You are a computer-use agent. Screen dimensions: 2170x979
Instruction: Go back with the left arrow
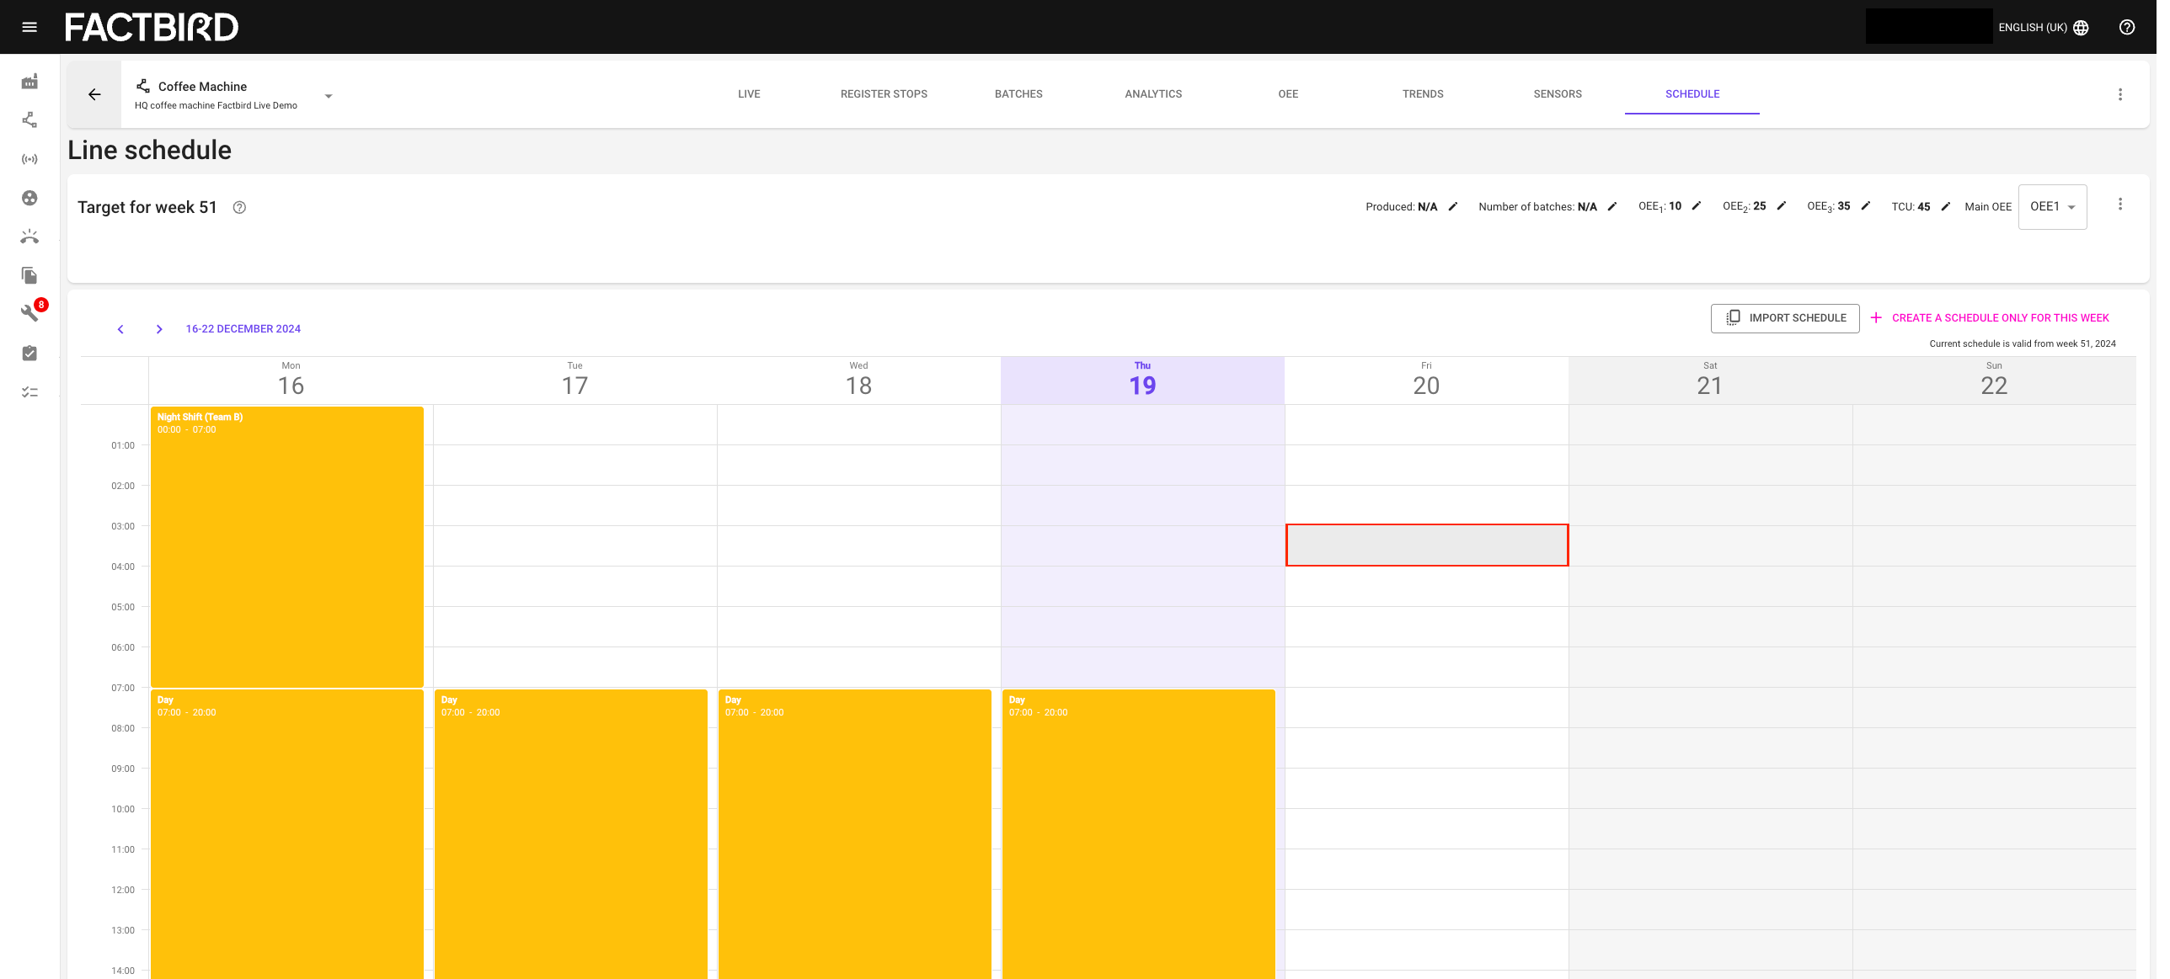coord(94,94)
